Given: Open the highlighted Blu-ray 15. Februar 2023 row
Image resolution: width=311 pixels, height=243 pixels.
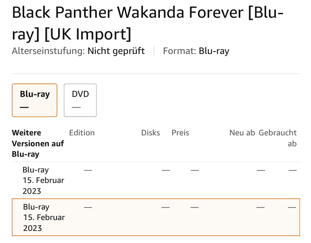Looking at the screenshot, I should click(x=156, y=217).
